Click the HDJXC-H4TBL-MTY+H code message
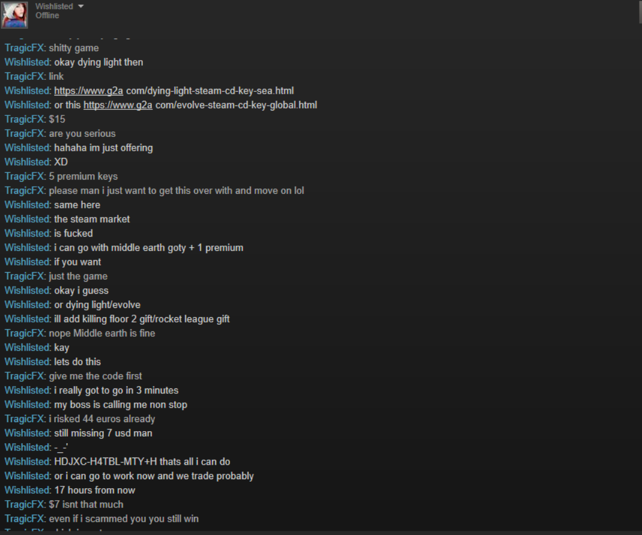 point(142,462)
